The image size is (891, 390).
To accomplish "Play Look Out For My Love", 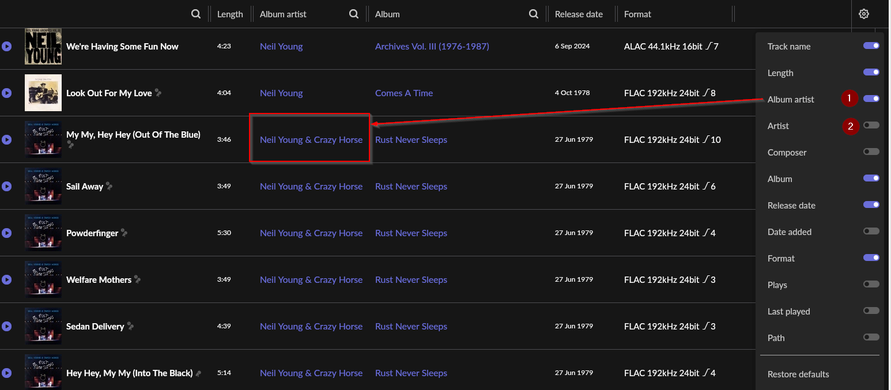I will click(x=7, y=93).
